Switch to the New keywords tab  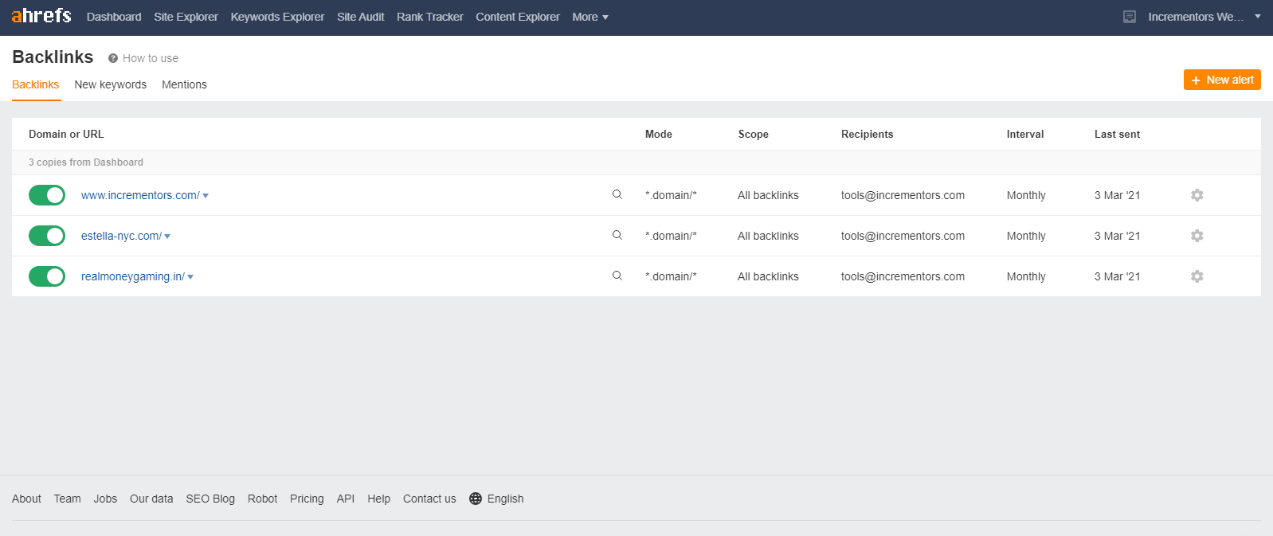pyautogui.click(x=111, y=84)
